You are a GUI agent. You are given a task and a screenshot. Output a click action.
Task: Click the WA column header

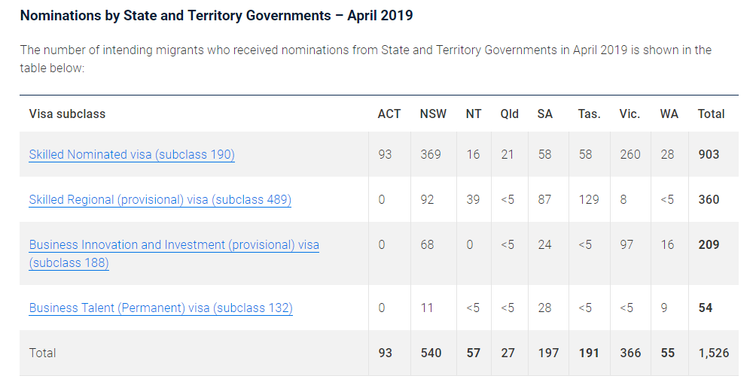click(x=669, y=114)
